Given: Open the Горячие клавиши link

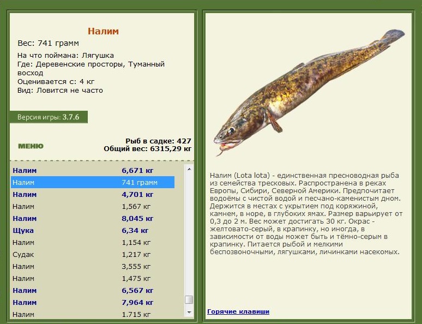Looking at the screenshot, I should [238, 311].
